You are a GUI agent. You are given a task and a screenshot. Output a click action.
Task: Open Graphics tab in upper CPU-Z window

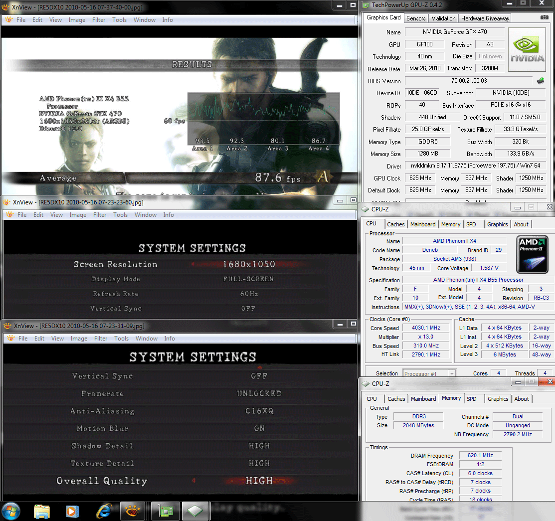tap(497, 224)
